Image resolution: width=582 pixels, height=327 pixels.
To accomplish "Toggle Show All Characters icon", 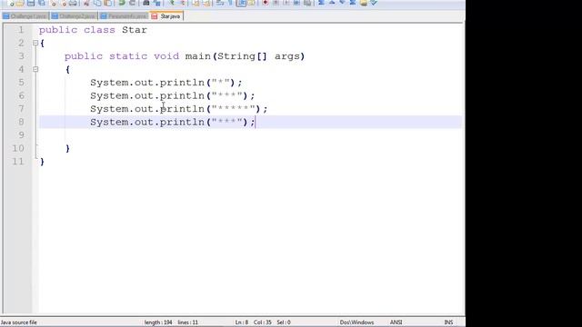I will point(230,3).
